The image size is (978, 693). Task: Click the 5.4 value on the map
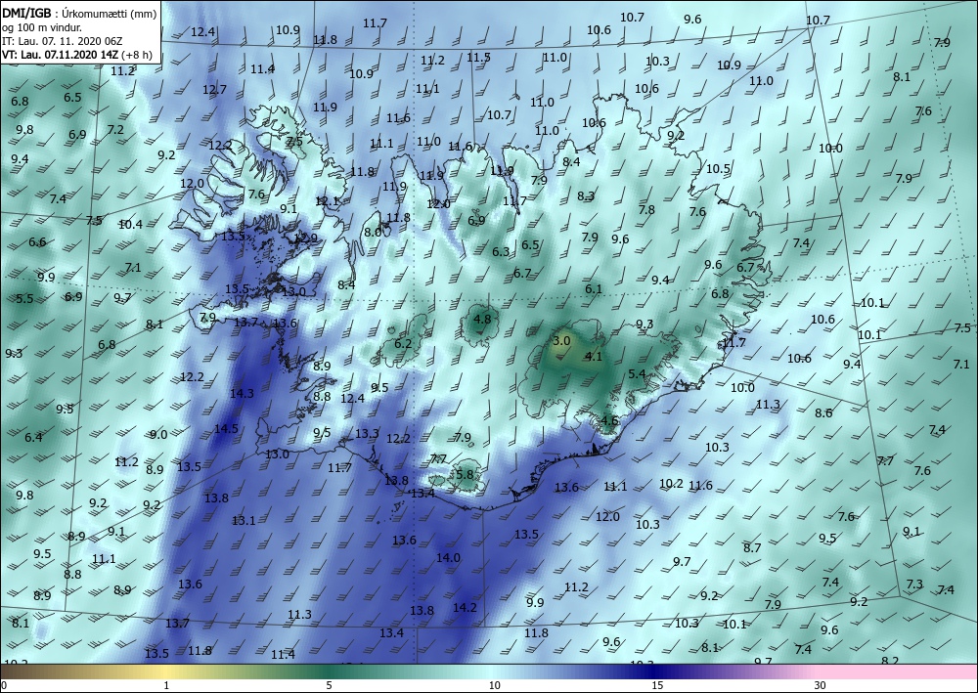[x=637, y=374]
